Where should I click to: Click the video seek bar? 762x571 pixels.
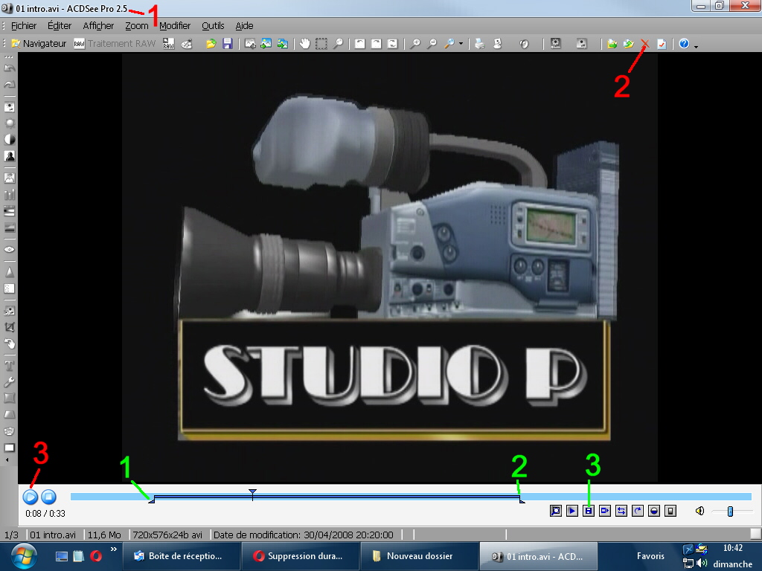pos(411,496)
